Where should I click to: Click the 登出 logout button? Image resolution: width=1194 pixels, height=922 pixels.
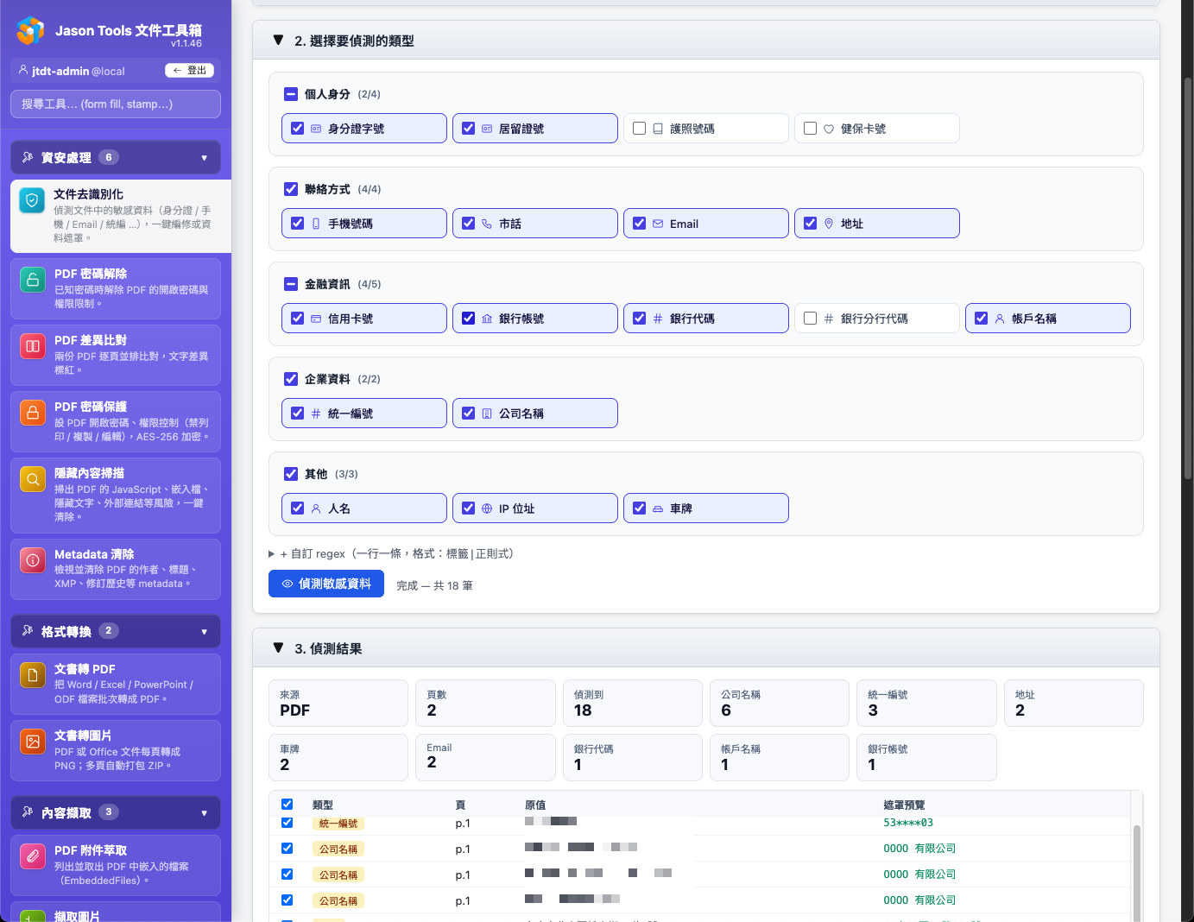point(189,71)
